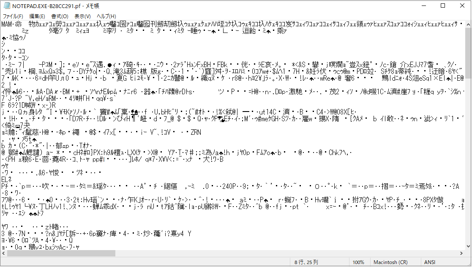Screen dimensions: 472x267
Task: Click the ELネ line in the text
Action: pyautogui.click(x=6, y=180)
